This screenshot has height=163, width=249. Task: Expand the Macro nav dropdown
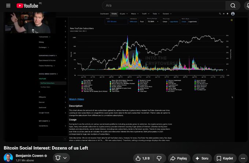click(135, 14)
